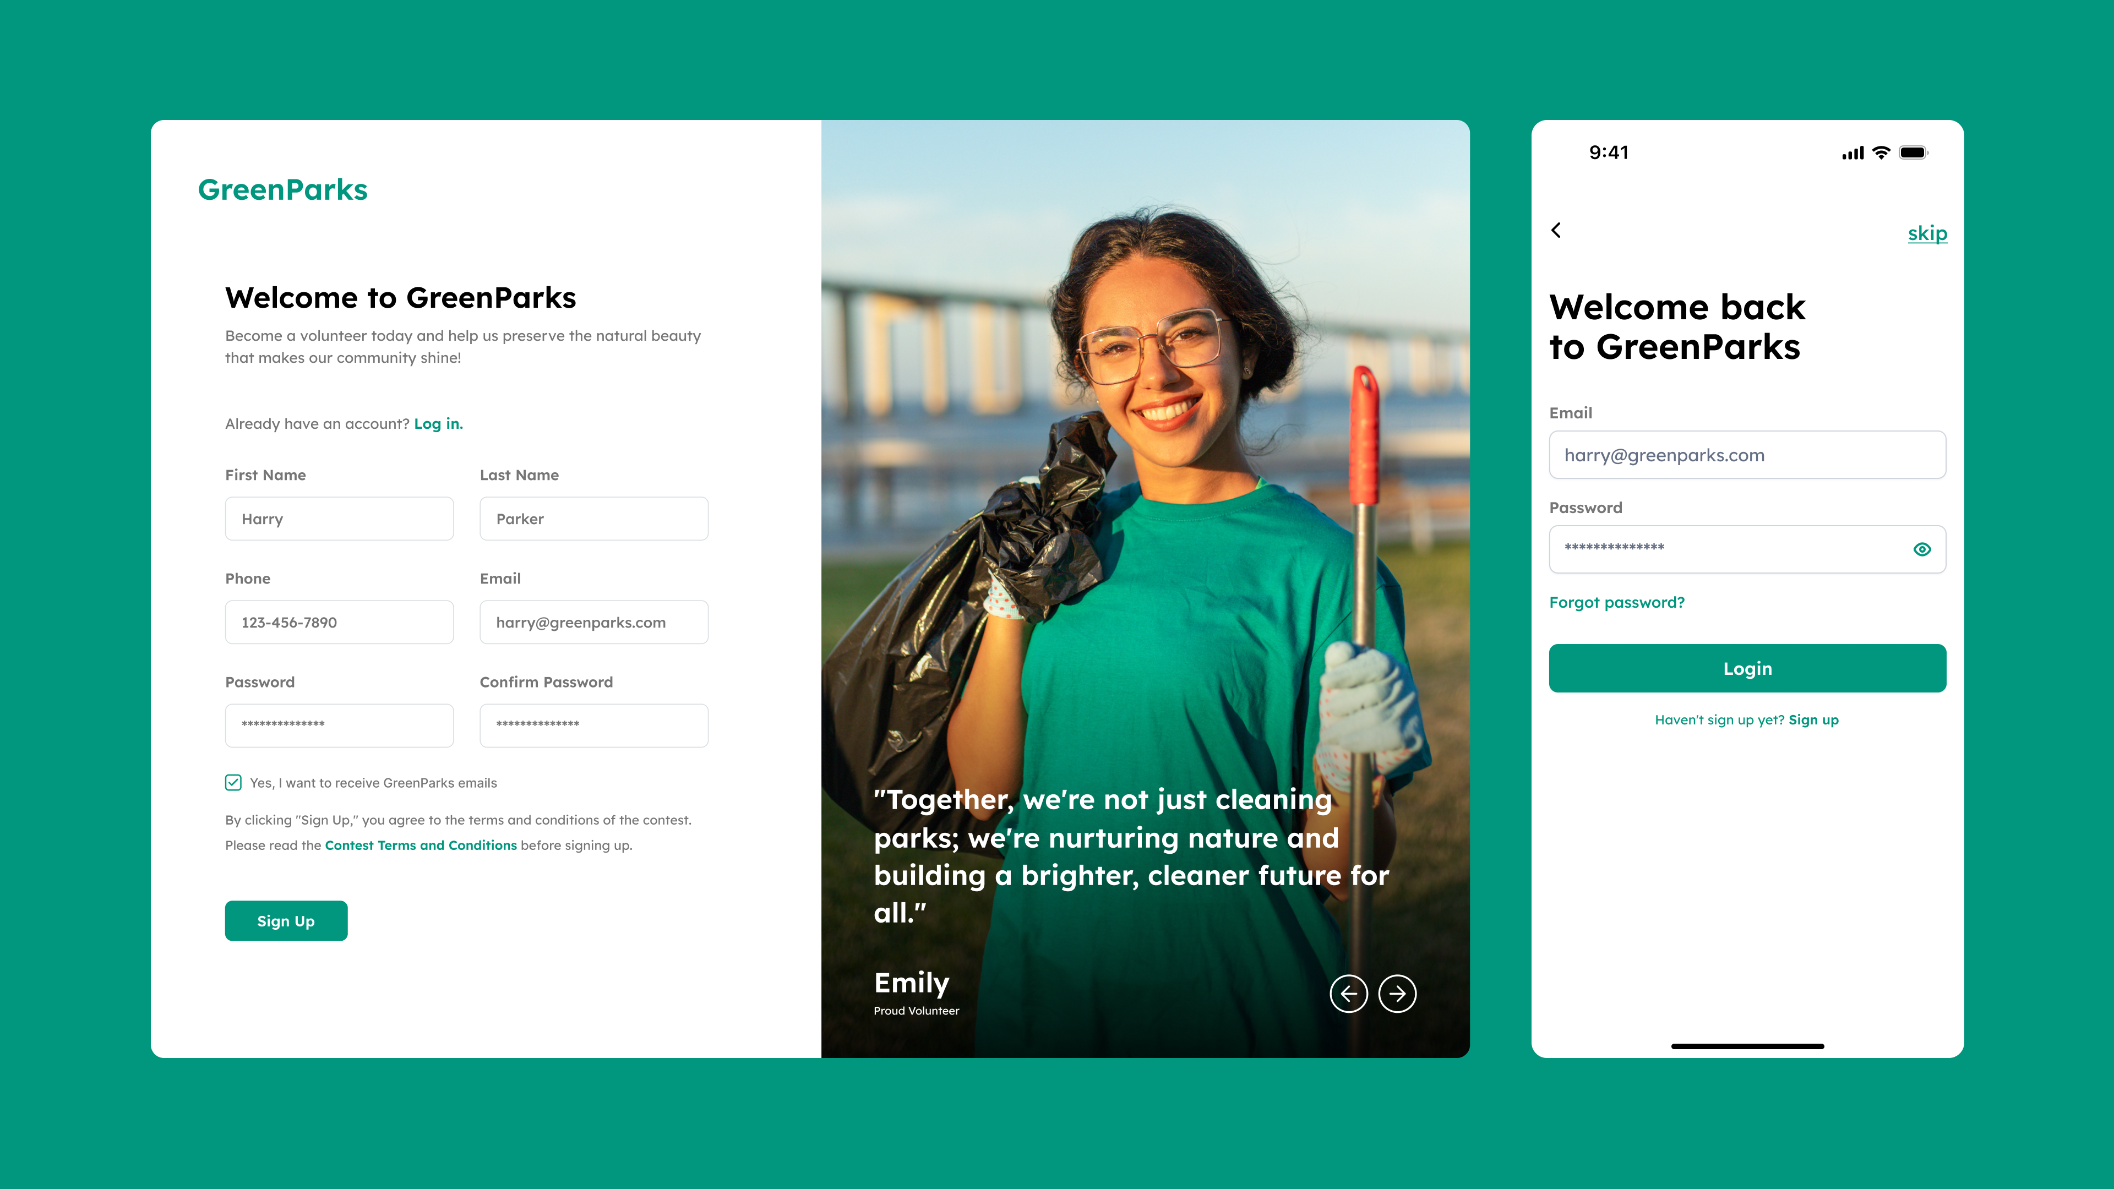The height and width of the screenshot is (1189, 2114).
Task: Tap the cellular signal icon on phone
Action: pos(1853,152)
